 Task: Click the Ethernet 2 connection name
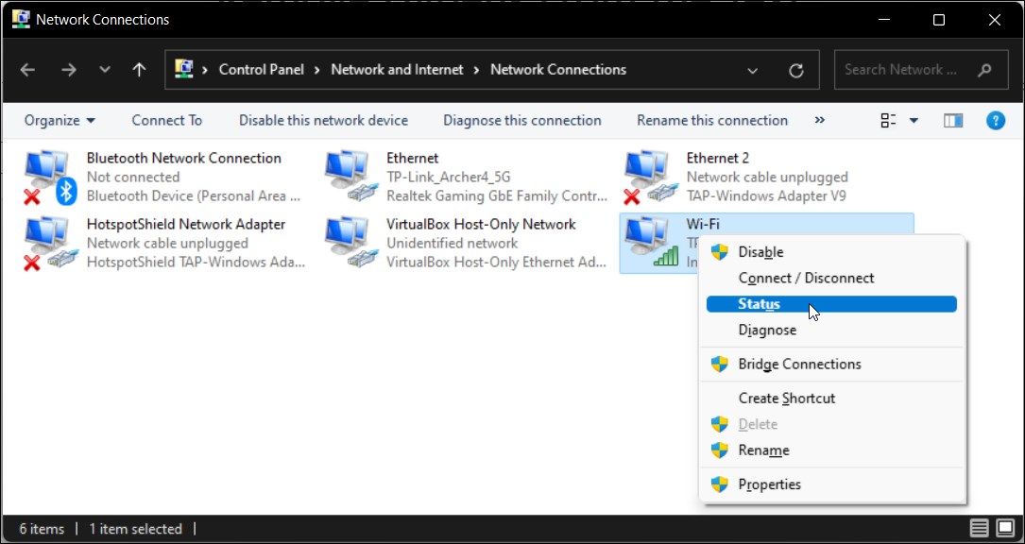[x=718, y=158]
